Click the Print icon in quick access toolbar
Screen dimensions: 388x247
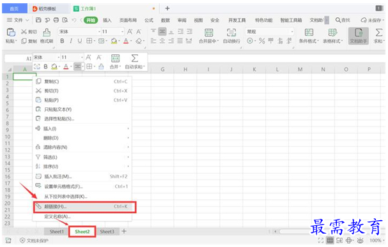click(56, 20)
